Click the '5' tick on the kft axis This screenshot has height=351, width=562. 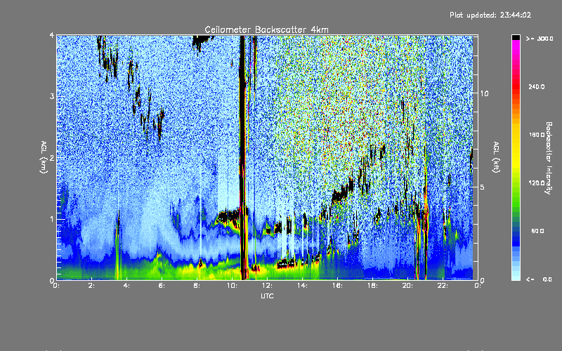(483, 187)
